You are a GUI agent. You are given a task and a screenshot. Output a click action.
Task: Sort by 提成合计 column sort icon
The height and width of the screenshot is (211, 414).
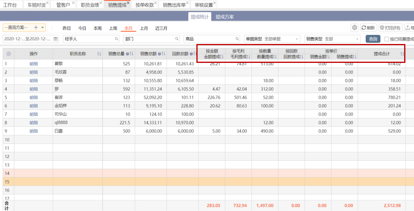click(402, 54)
